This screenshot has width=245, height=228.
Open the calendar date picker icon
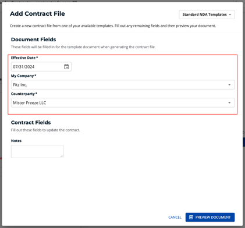click(x=66, y=67)
